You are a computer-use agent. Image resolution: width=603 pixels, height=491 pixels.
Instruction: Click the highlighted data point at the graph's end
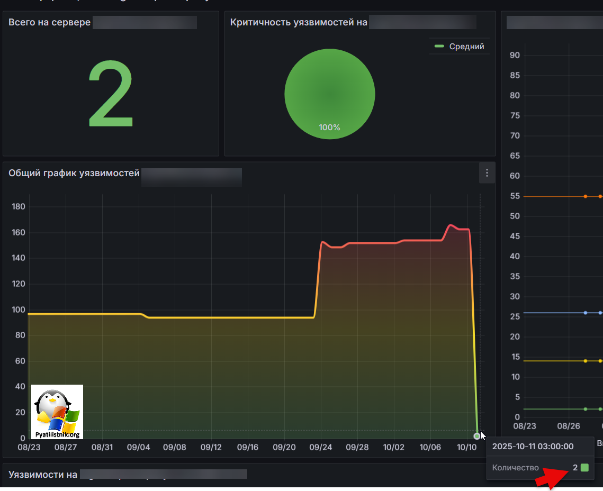point(477,436)
